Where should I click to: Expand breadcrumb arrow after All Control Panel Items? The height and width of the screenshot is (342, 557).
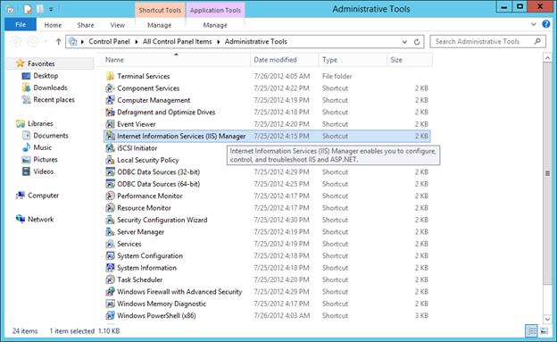pos(218,42)
